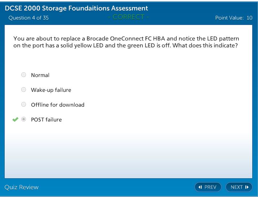
Task: Click the Brocade OneConnect question text
Action: [x=126, y=42]
